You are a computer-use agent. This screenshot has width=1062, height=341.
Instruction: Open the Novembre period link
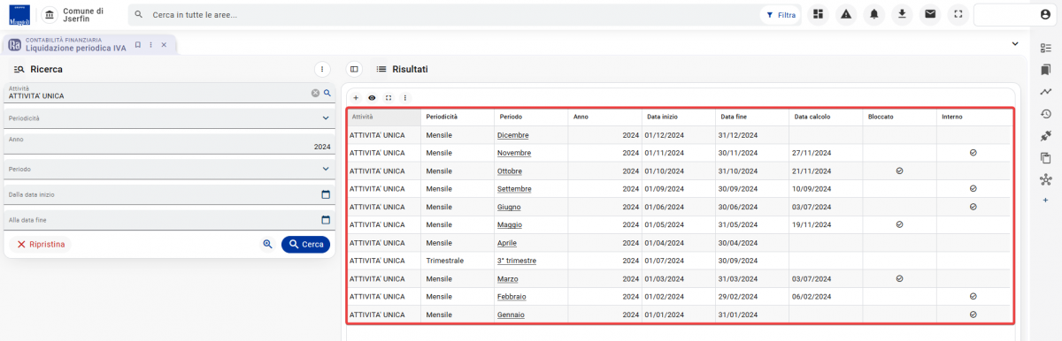[514, 153]
